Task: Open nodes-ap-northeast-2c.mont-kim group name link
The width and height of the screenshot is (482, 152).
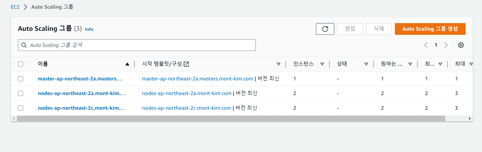Action: coord(82,108)
